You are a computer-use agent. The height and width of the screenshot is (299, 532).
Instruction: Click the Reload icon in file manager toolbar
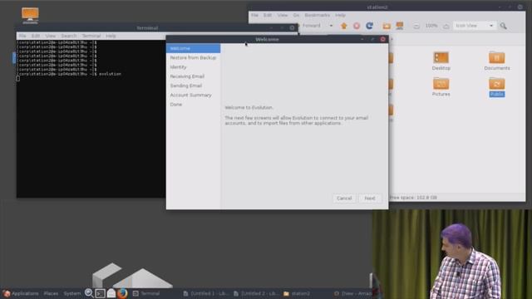369,26
